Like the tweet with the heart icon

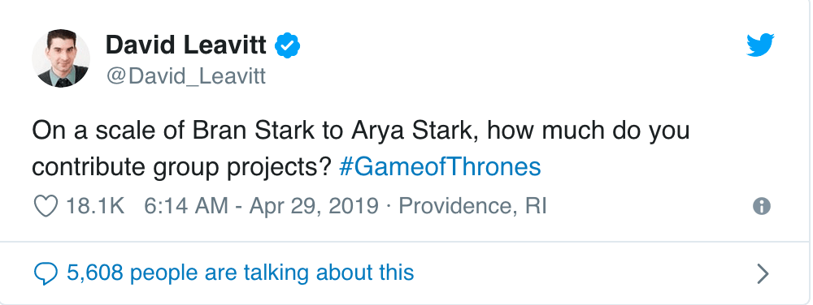click(x=46, y=206)
